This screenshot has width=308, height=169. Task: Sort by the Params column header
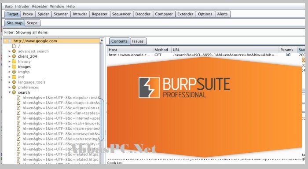pos(288,50)
